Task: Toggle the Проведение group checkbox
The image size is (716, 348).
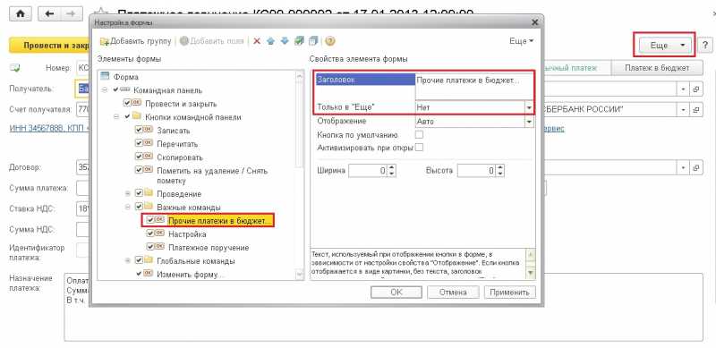Action: [x=140, y=193]
